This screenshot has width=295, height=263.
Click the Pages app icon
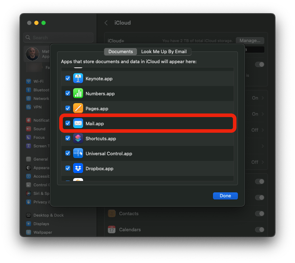click(78, 108)
